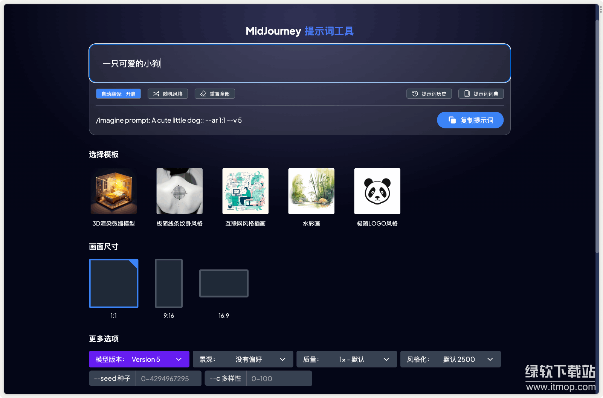Image resolution: width=603 pixels, height=398 pixels.
Task: Open the 风格化 默认 2500 dropdown
Action: tap(450, 359)
